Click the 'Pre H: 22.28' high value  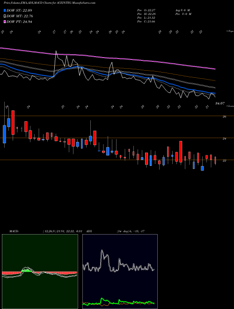pos(146,14)
